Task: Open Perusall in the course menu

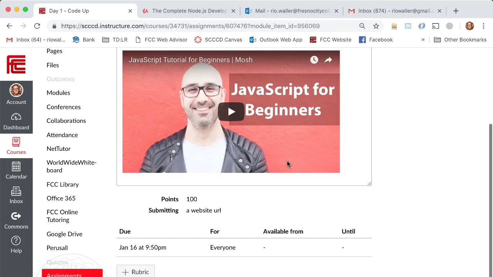Action: click(57, 248)
